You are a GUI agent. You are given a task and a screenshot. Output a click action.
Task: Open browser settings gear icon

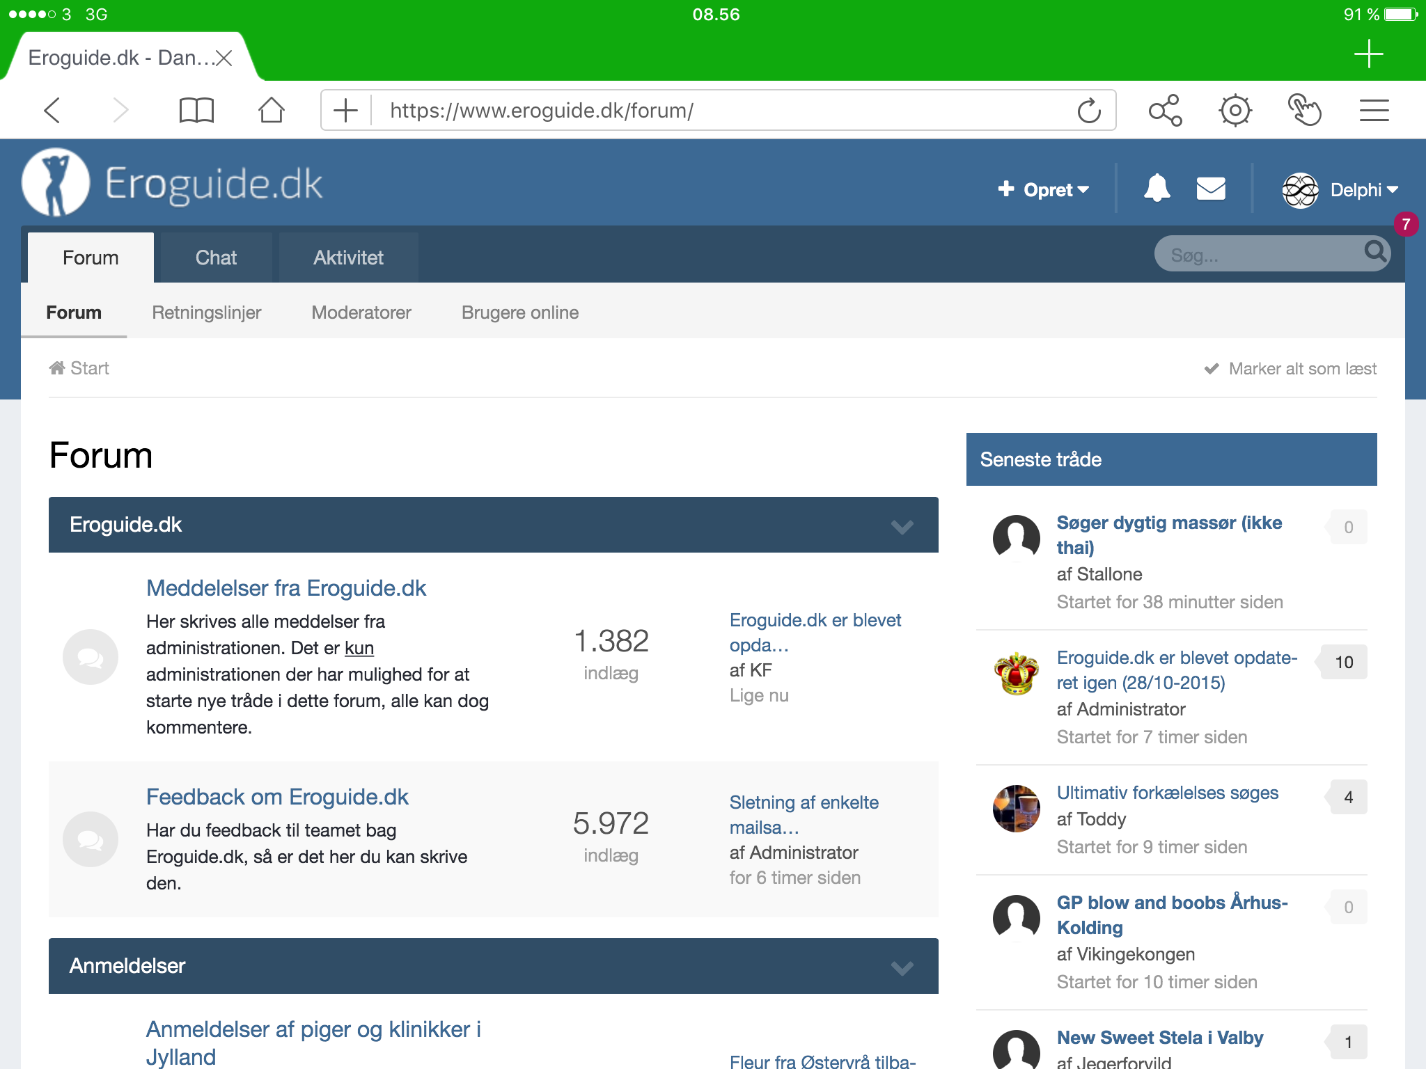(1235, 110)
